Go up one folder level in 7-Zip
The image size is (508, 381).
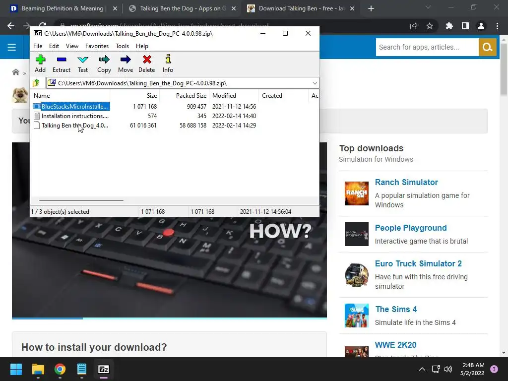pos(36,83)
